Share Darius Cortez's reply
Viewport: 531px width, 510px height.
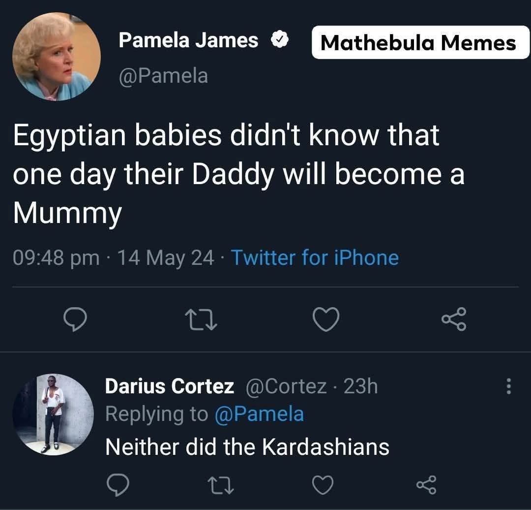(x=426, y=485)
